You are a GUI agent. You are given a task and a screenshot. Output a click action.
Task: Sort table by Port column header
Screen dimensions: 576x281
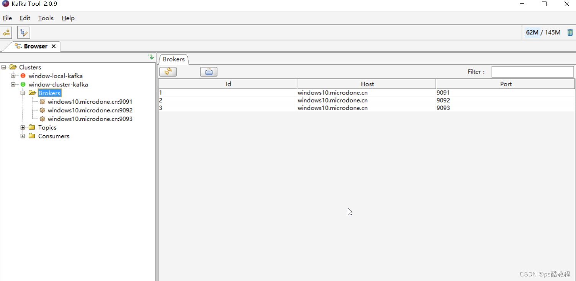click(x=506, y=84)
